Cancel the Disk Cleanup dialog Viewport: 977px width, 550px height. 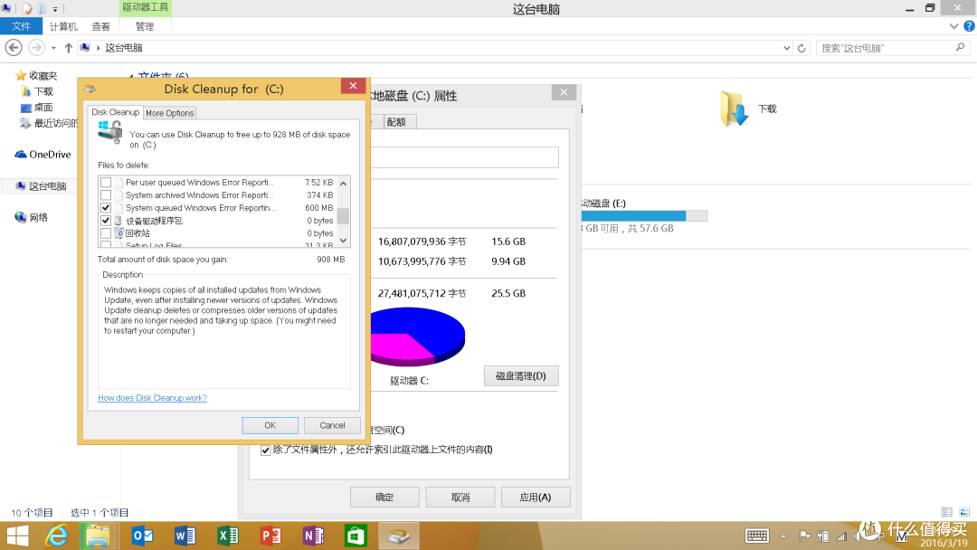coord(332,425)
